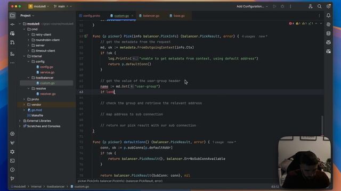This screenshot has height=191, width=341.
Task: Open the Structure tool window
Action: click(x=12, y=54)
